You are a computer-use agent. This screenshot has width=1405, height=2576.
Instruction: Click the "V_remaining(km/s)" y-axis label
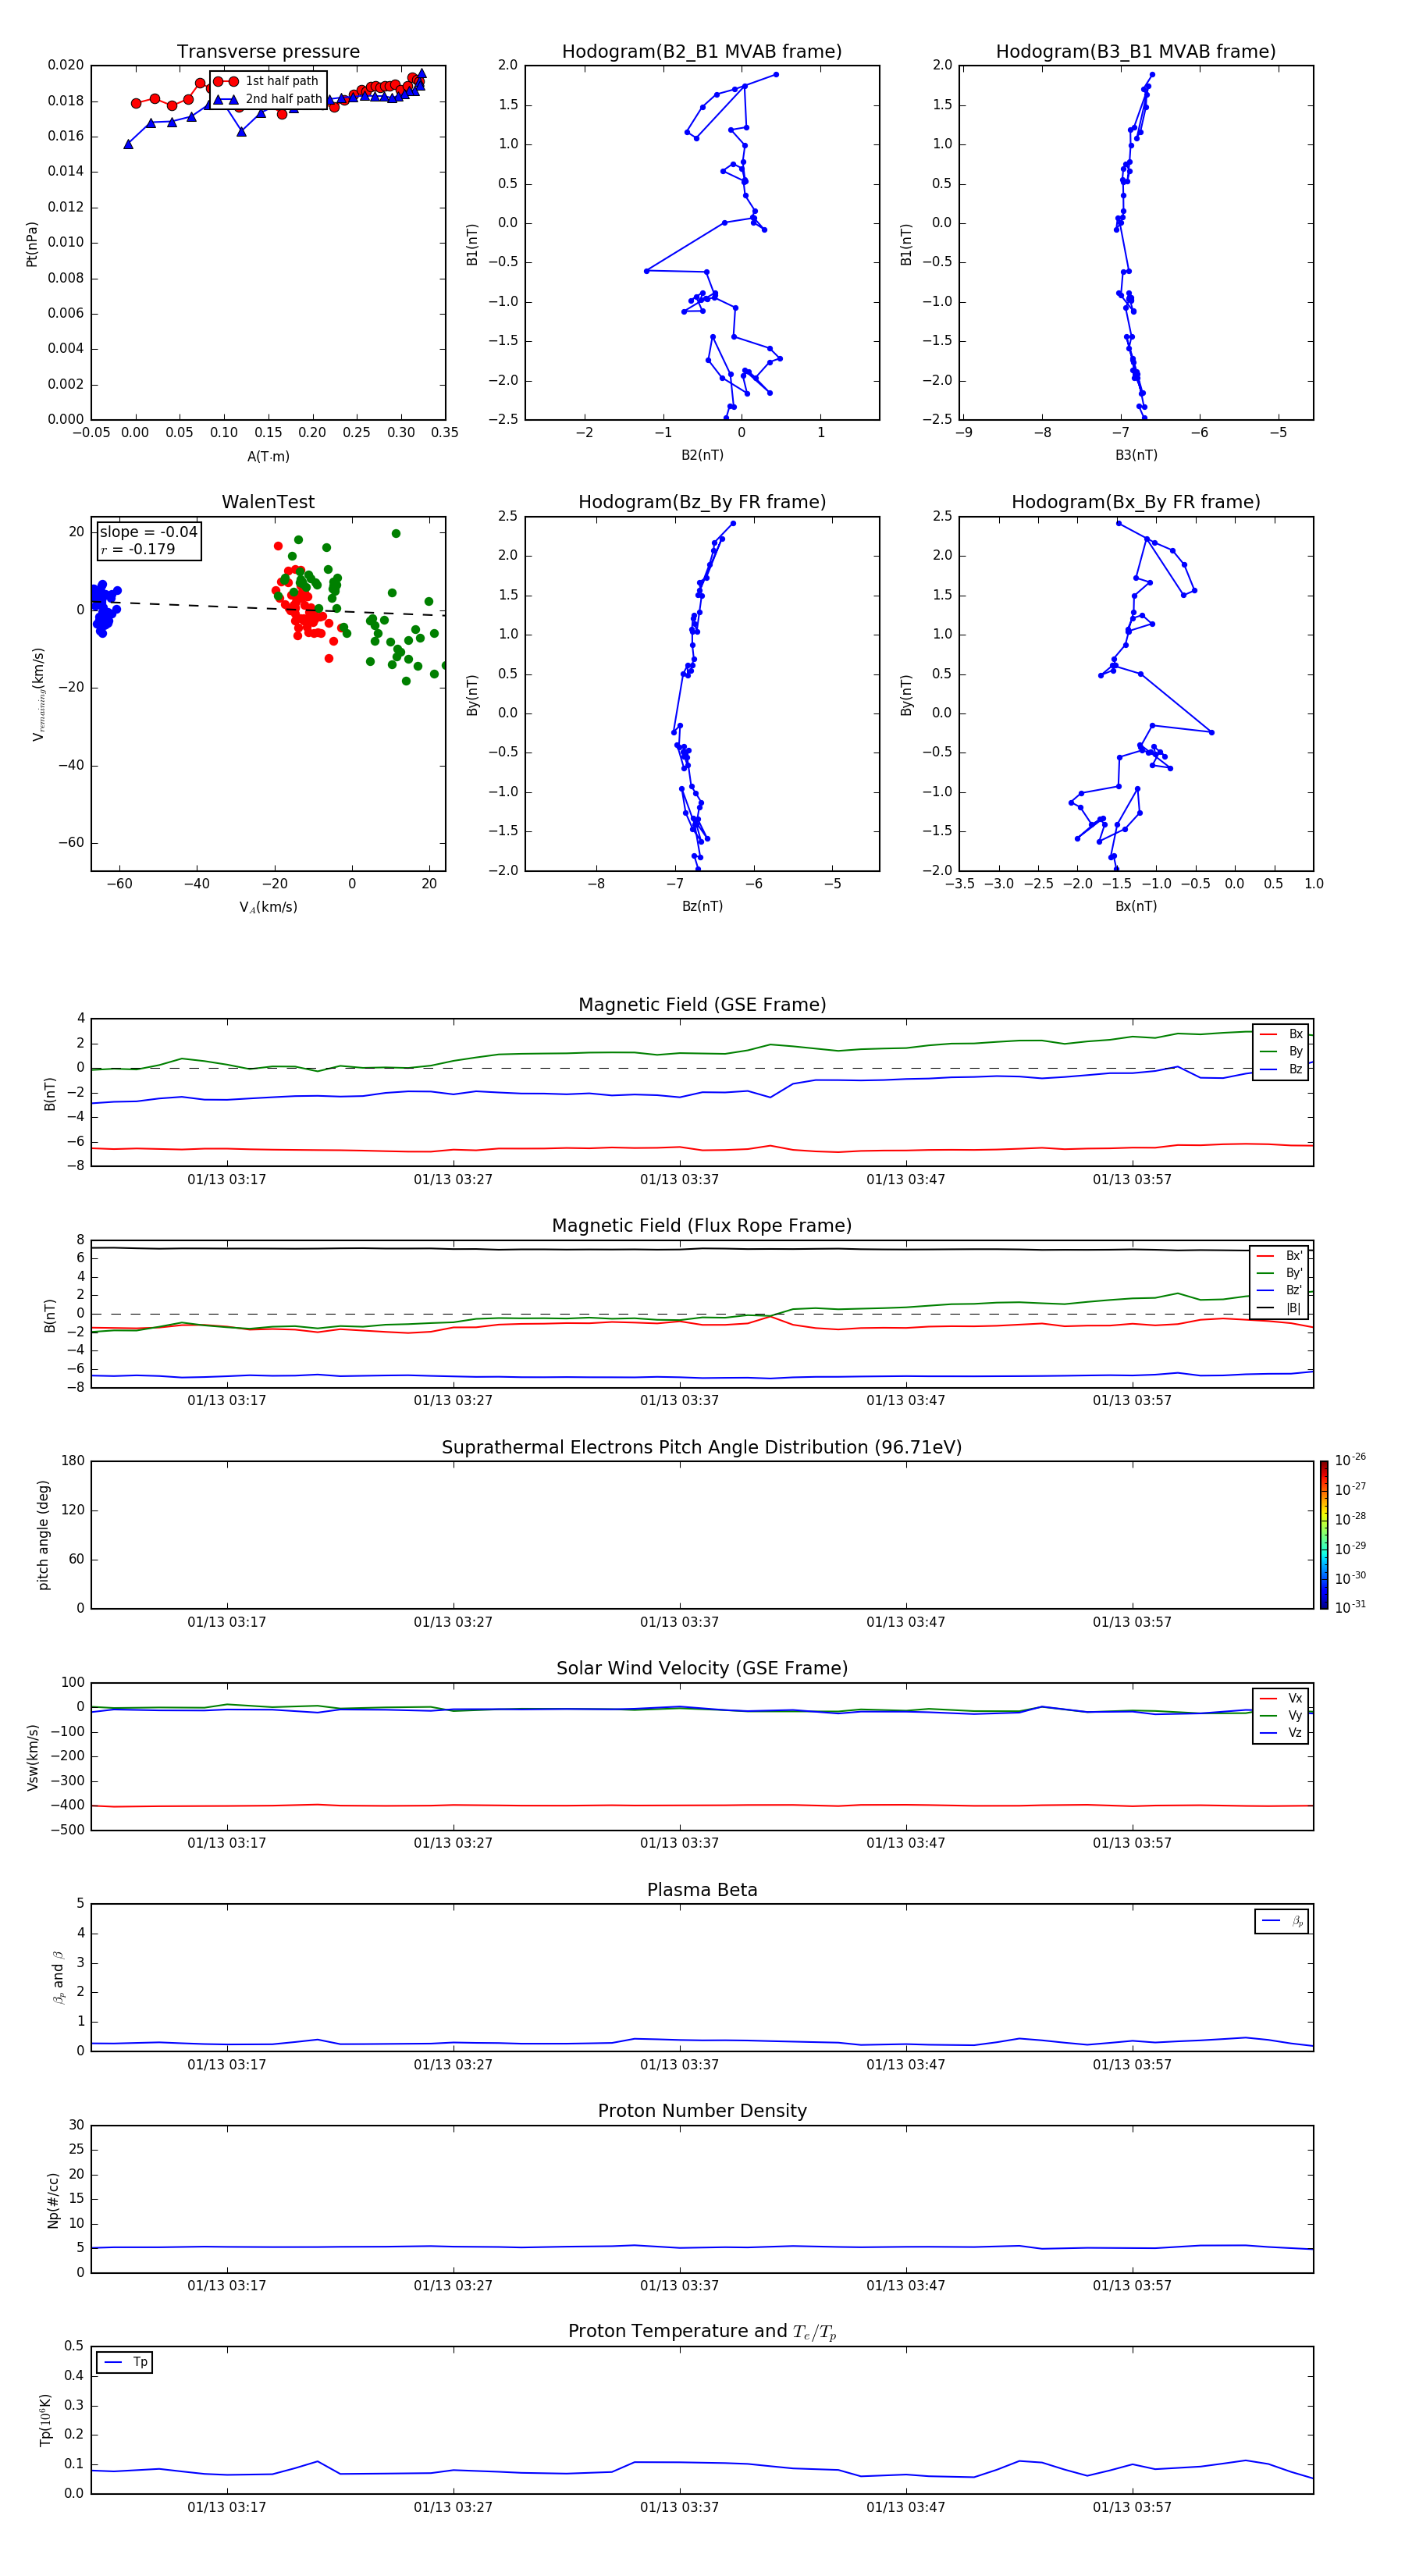(38, 694)
